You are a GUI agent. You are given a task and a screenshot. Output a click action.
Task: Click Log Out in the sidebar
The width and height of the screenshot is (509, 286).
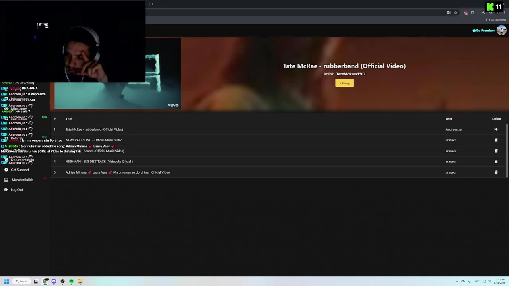pos(17,189)
